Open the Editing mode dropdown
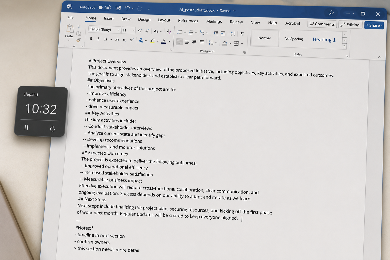Screen dimensions: 390x260 click(x=350, y=25)
